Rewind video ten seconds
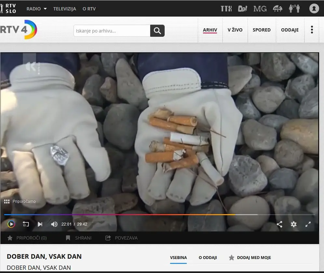324x273 pixels. [x=26, y=224]
